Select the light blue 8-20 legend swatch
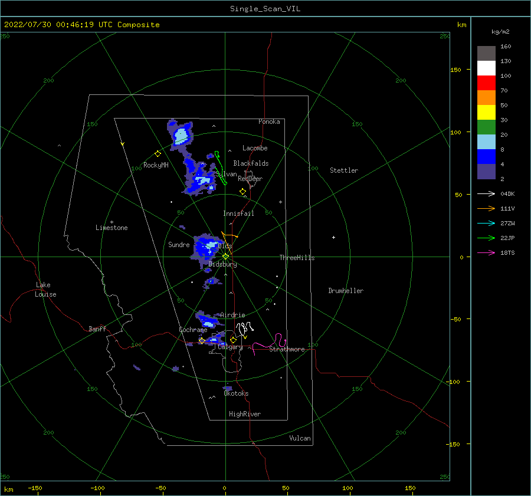531x496 pixels. pos(486,142)
